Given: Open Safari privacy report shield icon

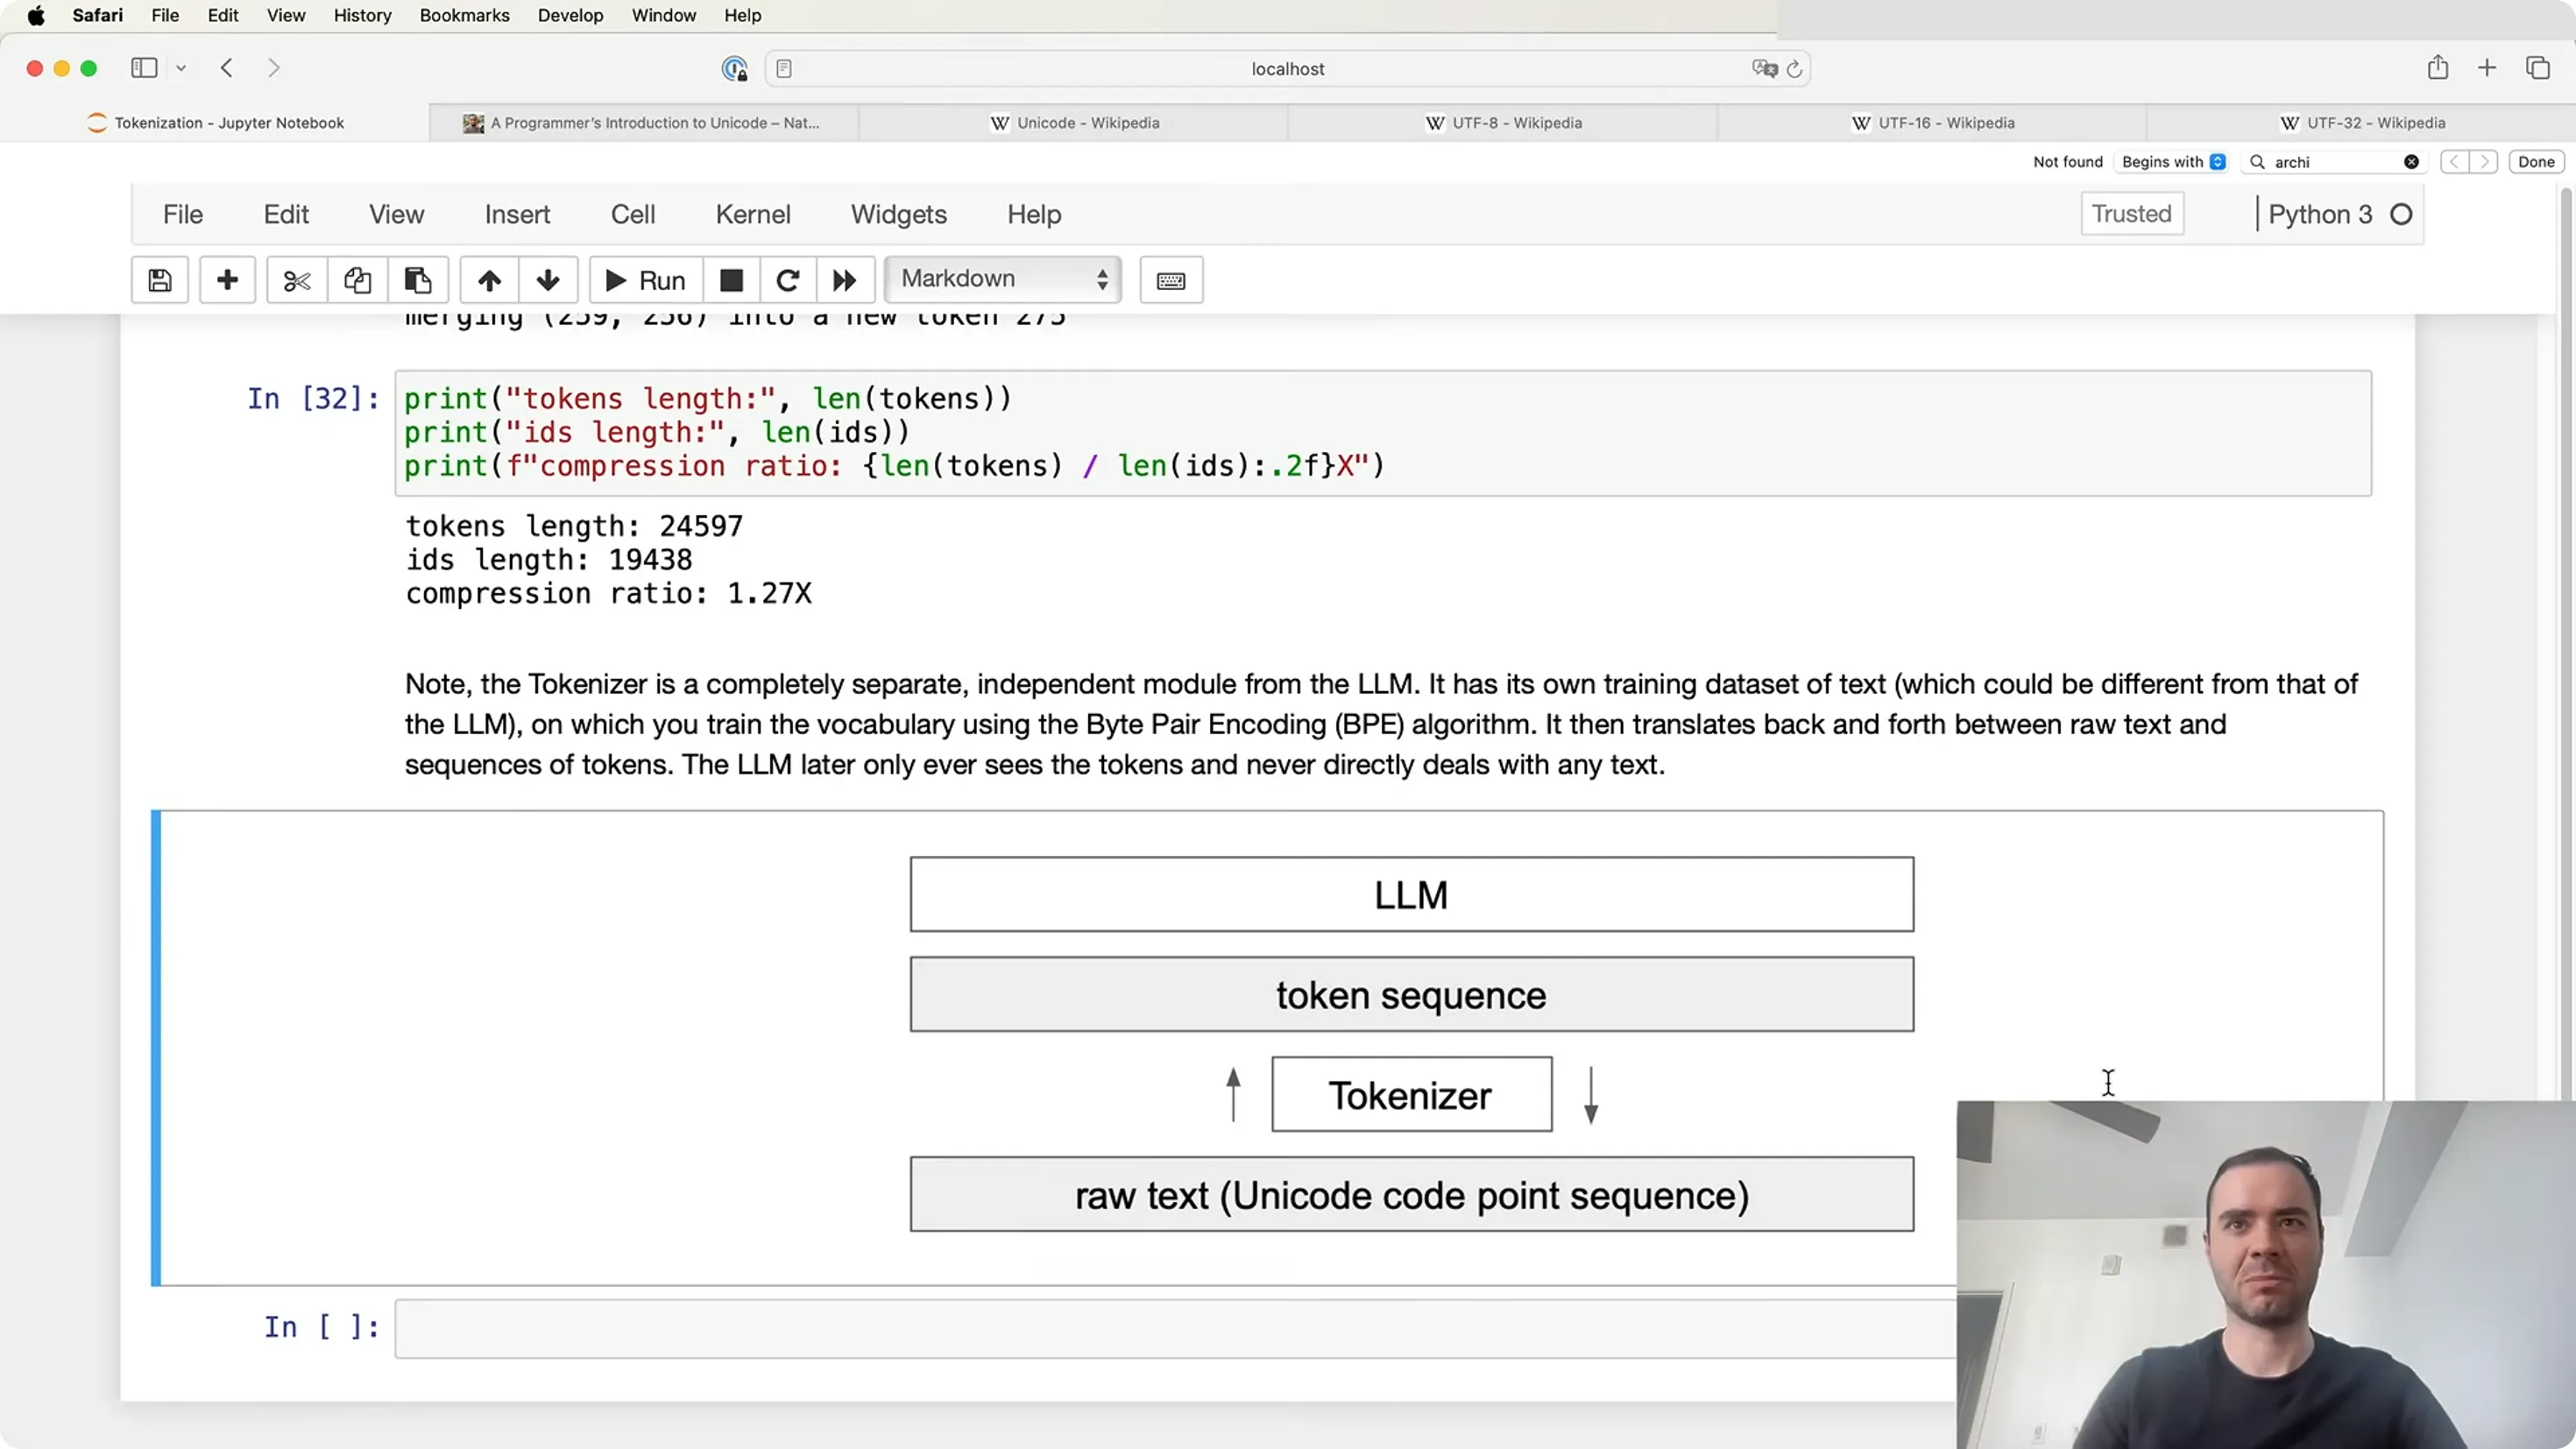Looking at the screenshot, I should tap(735, 68).
